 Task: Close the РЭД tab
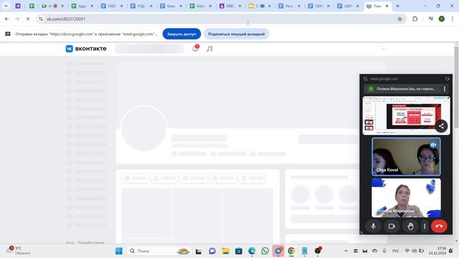point(151,6)
